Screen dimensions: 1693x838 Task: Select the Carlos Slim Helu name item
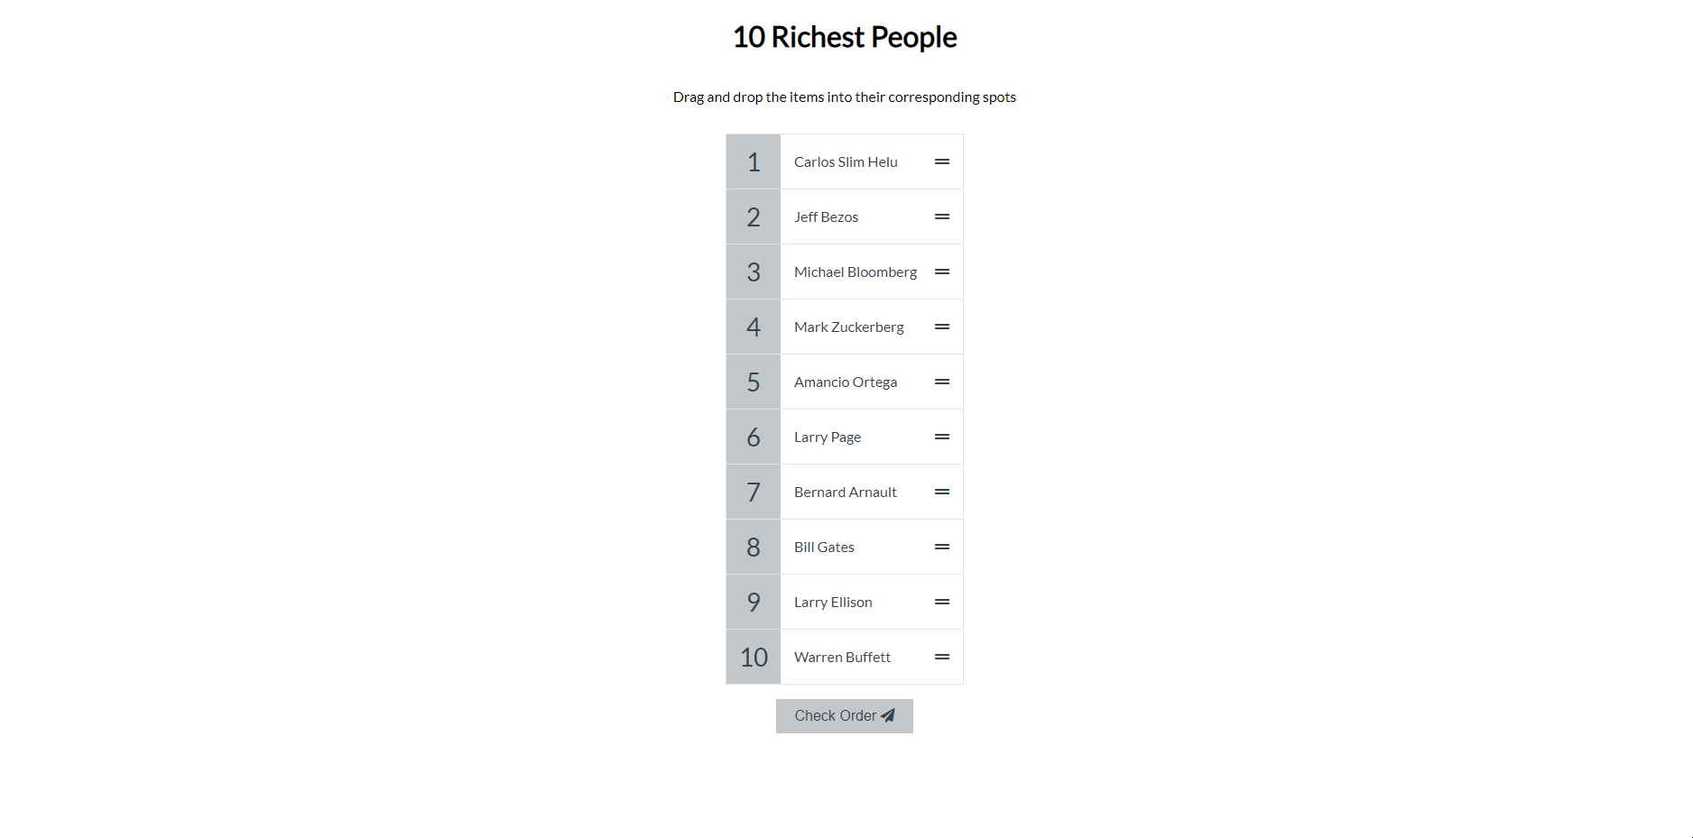coord(872,162)
